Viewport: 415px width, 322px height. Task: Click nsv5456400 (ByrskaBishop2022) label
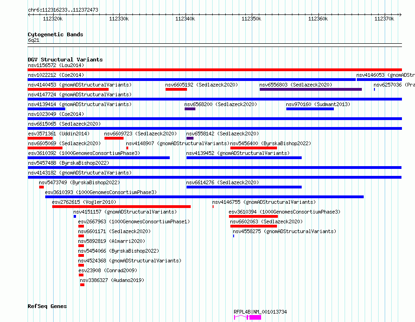pyautogui.click(x=270, y=143)
